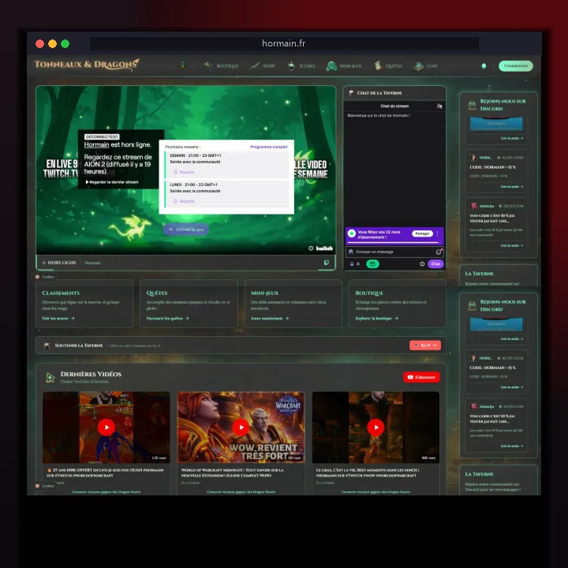Play the 27 ans 100K offert video
568x568 pixels.
[106, 427]
